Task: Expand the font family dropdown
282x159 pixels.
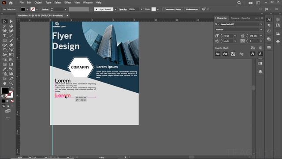Action: pos(261,24)
